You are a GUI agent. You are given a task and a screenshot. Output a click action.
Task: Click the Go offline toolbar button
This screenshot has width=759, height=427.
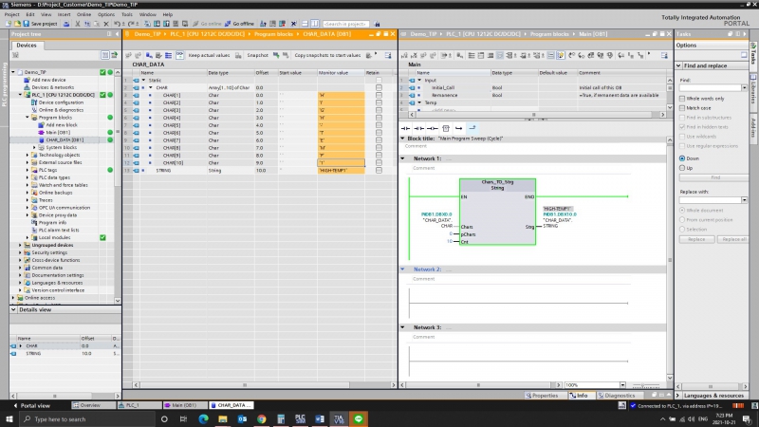point(239,24)
